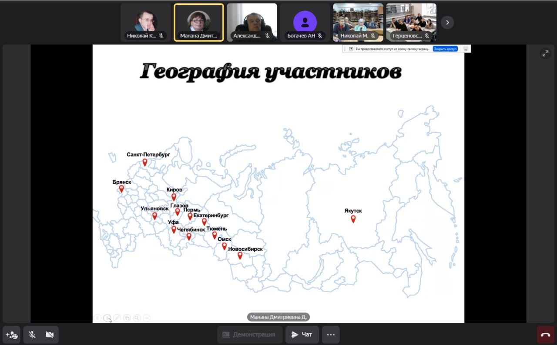Open the slideshow more options ellipsis
The image size is (557, 345).
pyautogui.click(x=147, y=318)
